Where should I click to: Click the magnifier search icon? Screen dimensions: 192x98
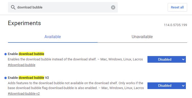(13, 7)
